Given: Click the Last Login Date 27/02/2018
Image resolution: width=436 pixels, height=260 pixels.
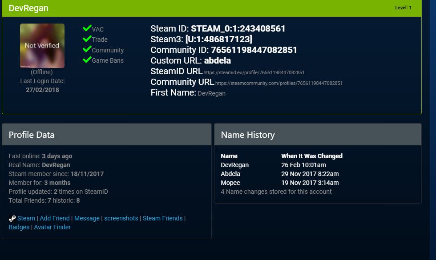Looking at the screenshot, I should click(x=42, y=90).
